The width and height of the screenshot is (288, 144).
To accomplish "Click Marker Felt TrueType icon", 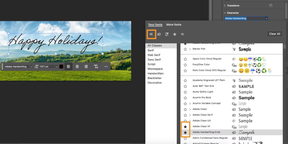I will click(x=234, y=49).
